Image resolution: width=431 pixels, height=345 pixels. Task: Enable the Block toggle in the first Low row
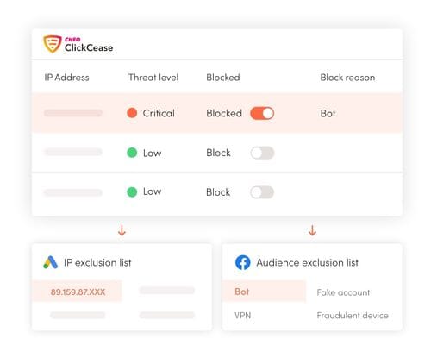262,153
